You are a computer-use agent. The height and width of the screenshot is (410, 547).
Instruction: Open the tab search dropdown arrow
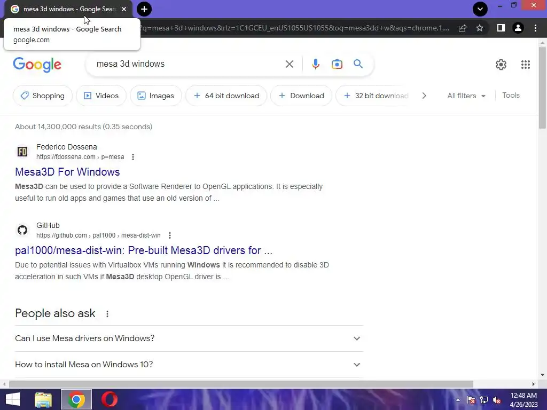click(480, 9)
